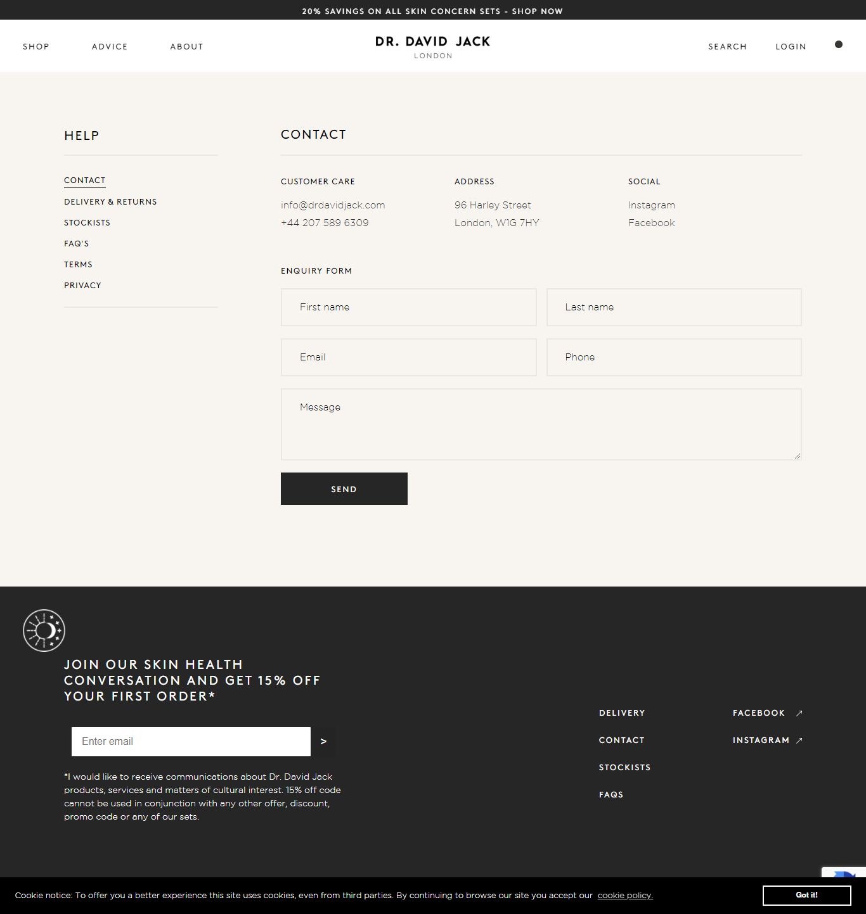The image size is (866, 914).
Task: Dismiss cookie notice with Got it!
Action: [x=807, y=896]
